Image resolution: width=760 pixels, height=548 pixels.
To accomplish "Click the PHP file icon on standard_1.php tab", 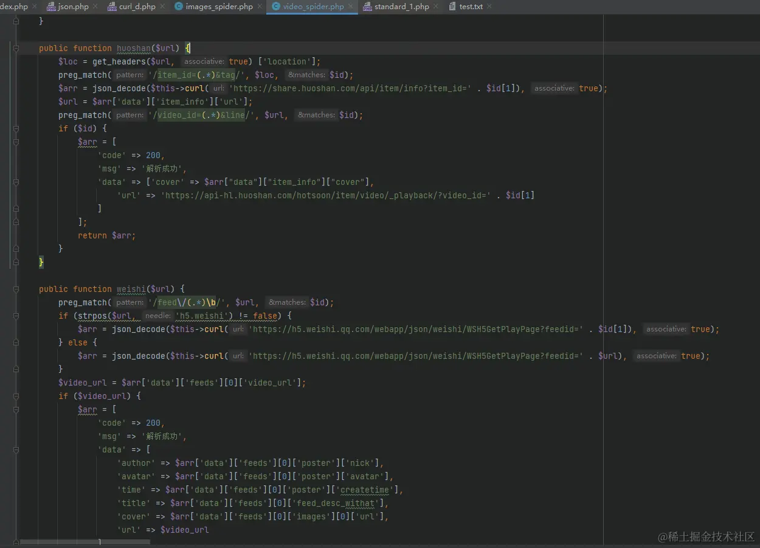I will (367, 7).
